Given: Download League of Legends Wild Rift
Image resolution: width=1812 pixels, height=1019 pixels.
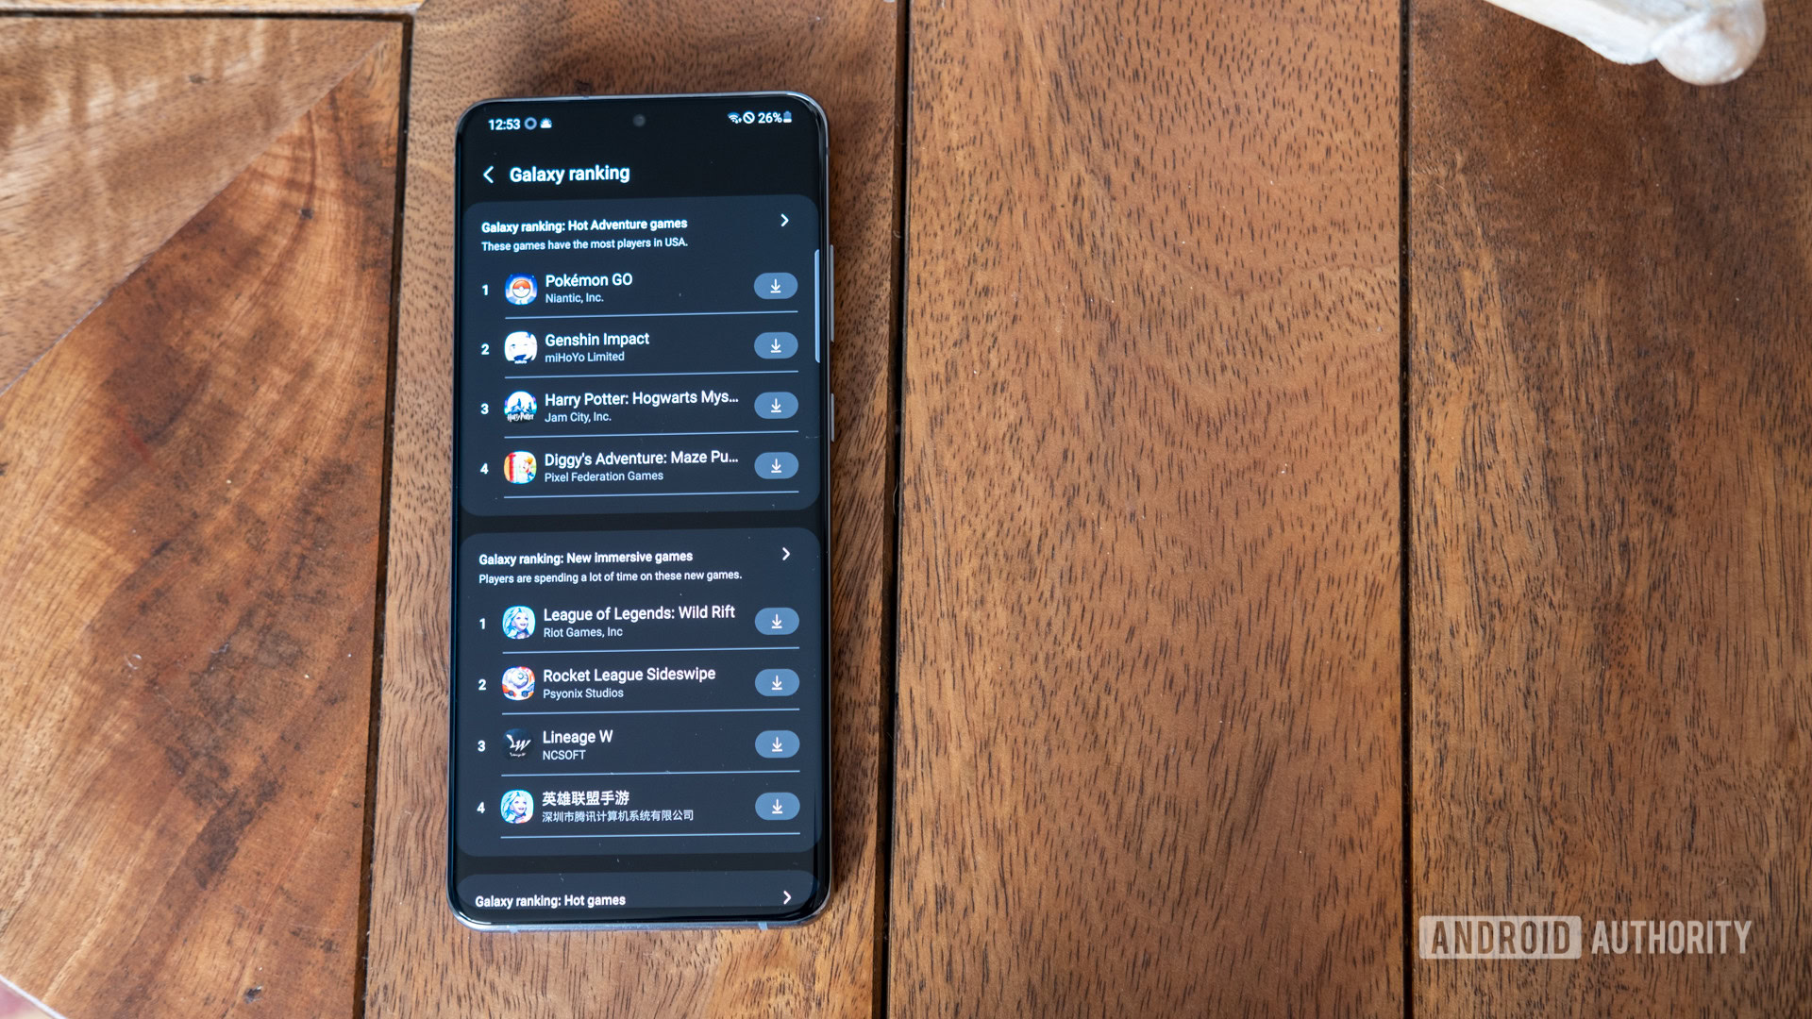Looking at the screenshot, I should [x=777, y=618].
